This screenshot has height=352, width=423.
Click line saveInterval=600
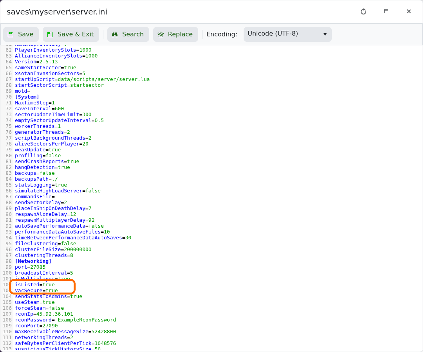pyautogui.click(x=40, y=109)
